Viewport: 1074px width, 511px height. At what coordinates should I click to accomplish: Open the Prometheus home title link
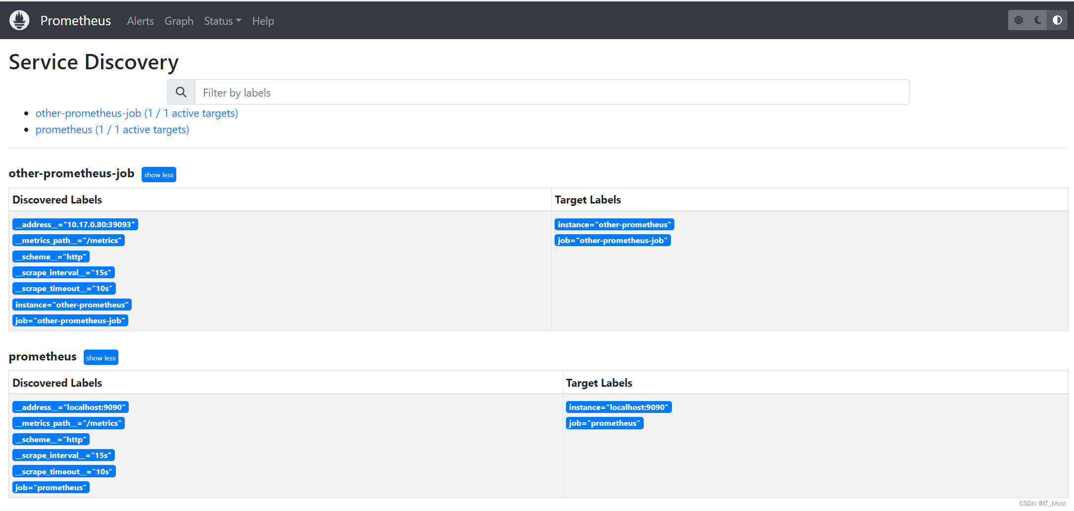point(76,21)
